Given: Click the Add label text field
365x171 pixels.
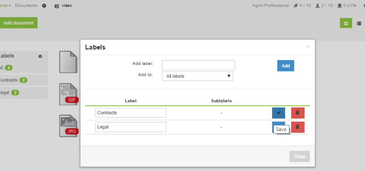Looking at the screenshot, I should click(x=198, y=65).
